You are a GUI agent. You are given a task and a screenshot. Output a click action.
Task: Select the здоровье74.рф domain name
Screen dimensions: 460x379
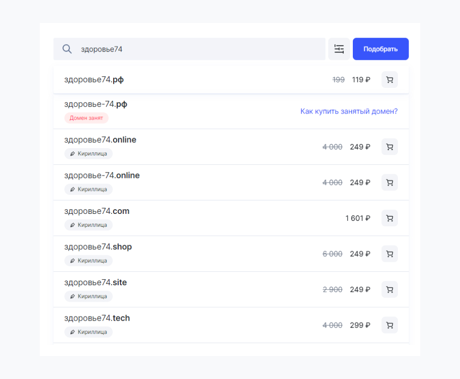click(x=94, y=80)
